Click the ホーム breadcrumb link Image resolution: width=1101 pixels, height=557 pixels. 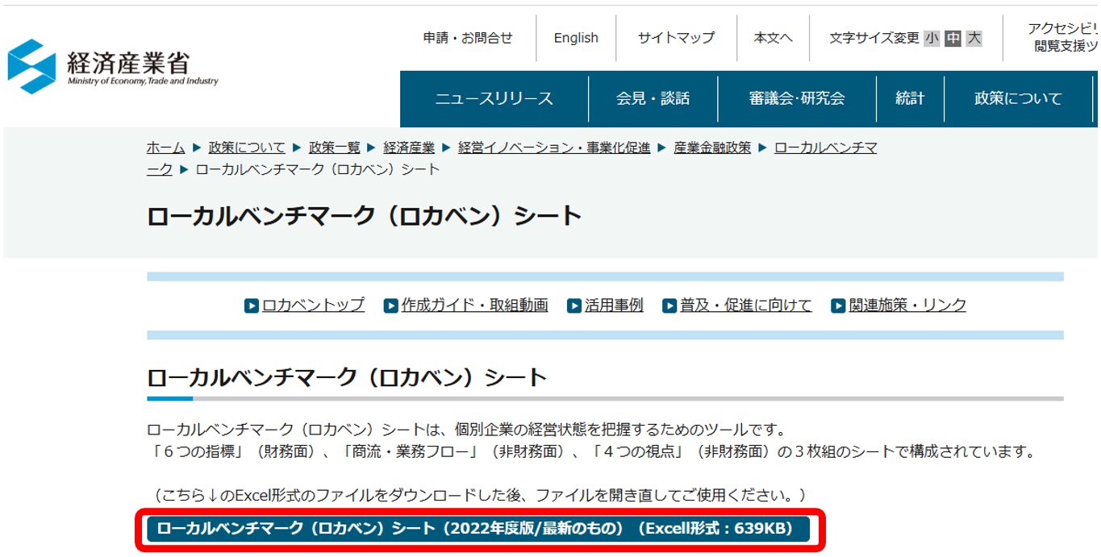(x=165, y=148)
